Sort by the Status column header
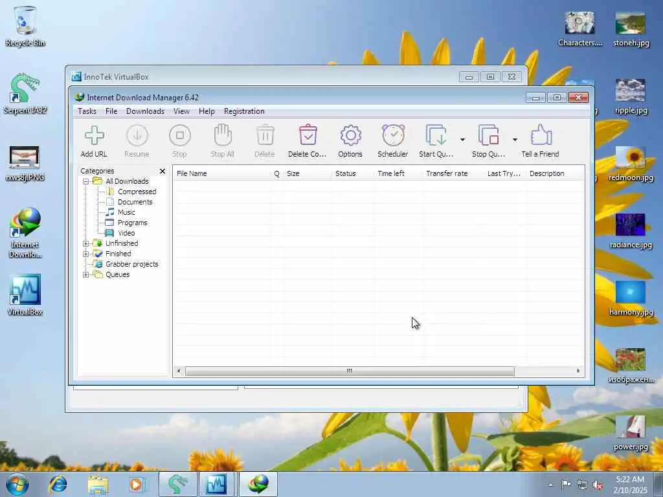 click(x=353, y=173)
